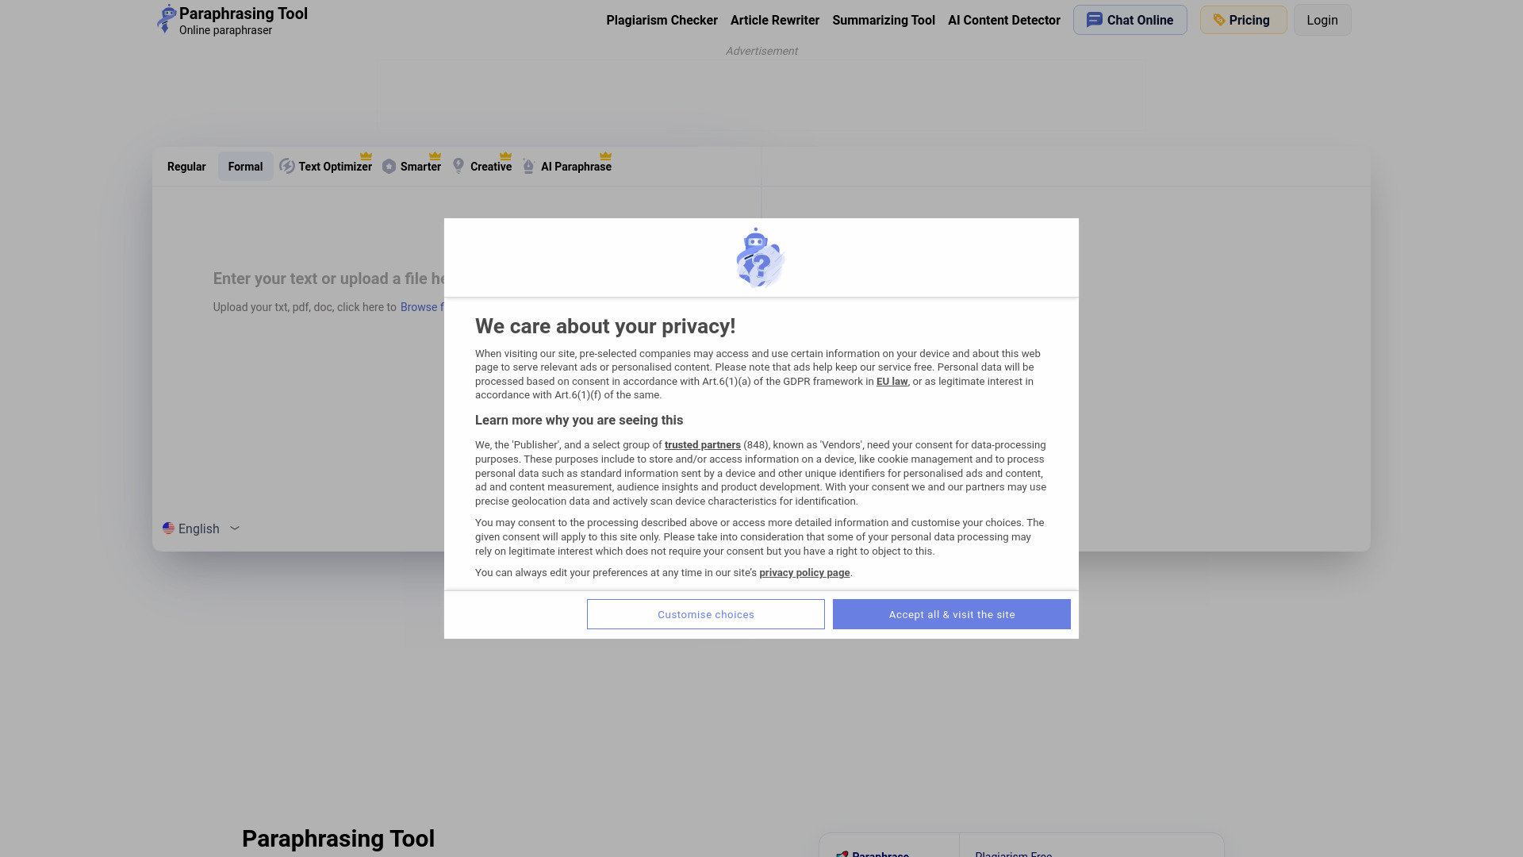Expand the English language dropdown

(x=201, y=528)
